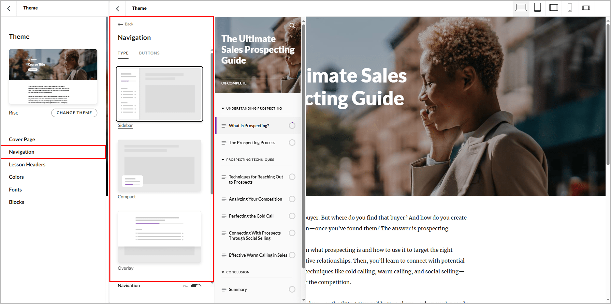Switch to phone landscape preview
This screenshot has width=611, height=304.
586,7
